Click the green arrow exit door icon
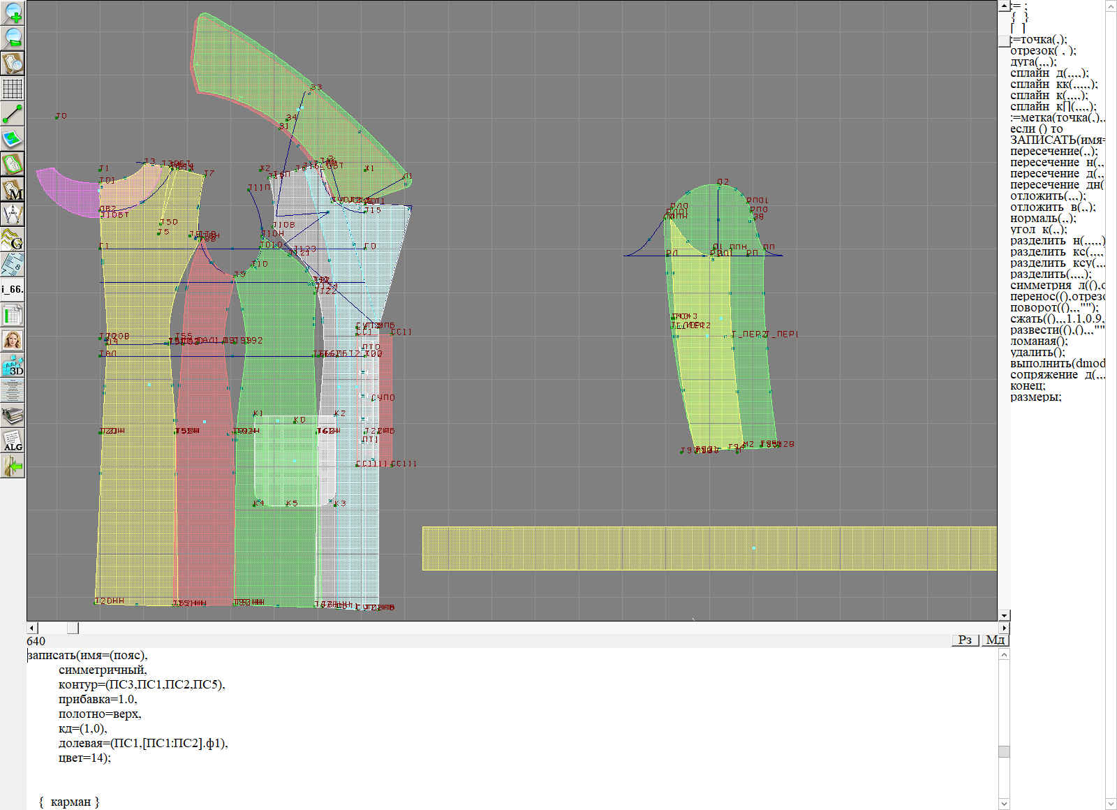The image size is (1117, 810). coord(13,466)
